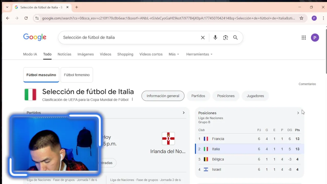Open the Google account avatar
Screen dimensions: 327x184
(315, 38)
